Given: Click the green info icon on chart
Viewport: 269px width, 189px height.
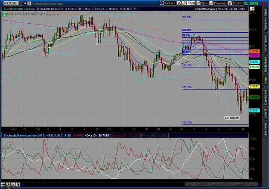Looking at the screenshot, I should tap(4, 14).
